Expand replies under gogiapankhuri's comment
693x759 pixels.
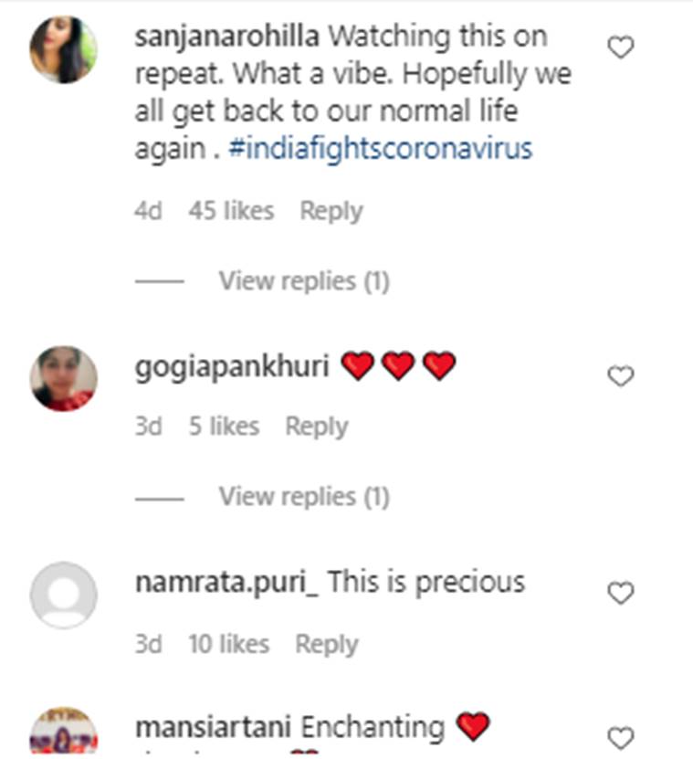pos(303,497)
